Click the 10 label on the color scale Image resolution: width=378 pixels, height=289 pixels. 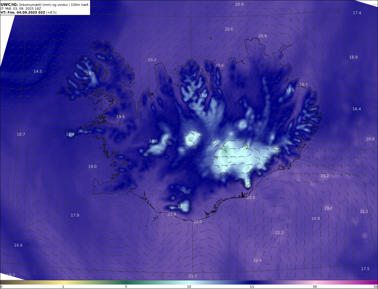coord(189,287)
